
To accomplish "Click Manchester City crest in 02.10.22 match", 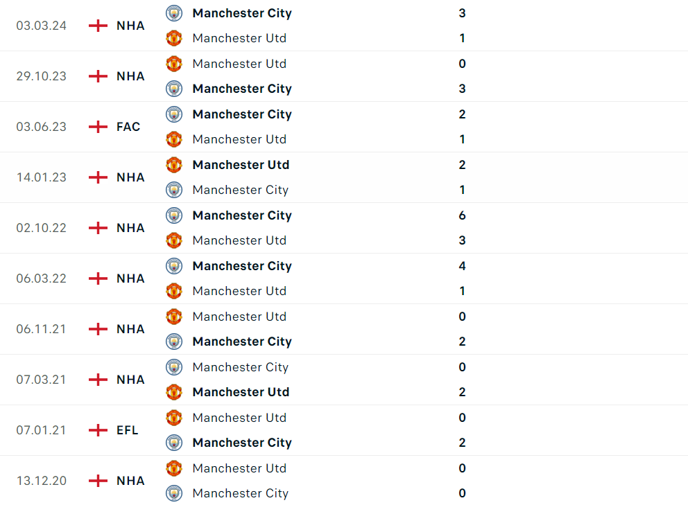I will [174, 215].
